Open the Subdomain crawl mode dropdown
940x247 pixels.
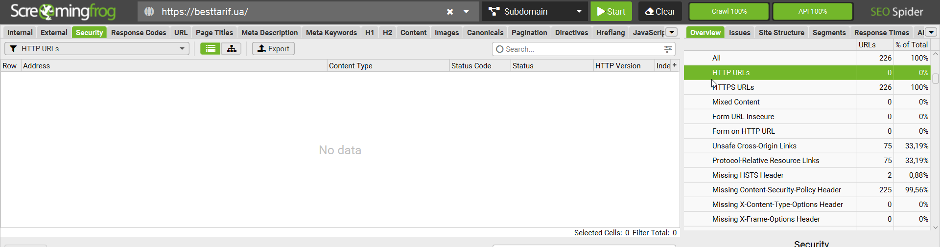tap(535, 11)
